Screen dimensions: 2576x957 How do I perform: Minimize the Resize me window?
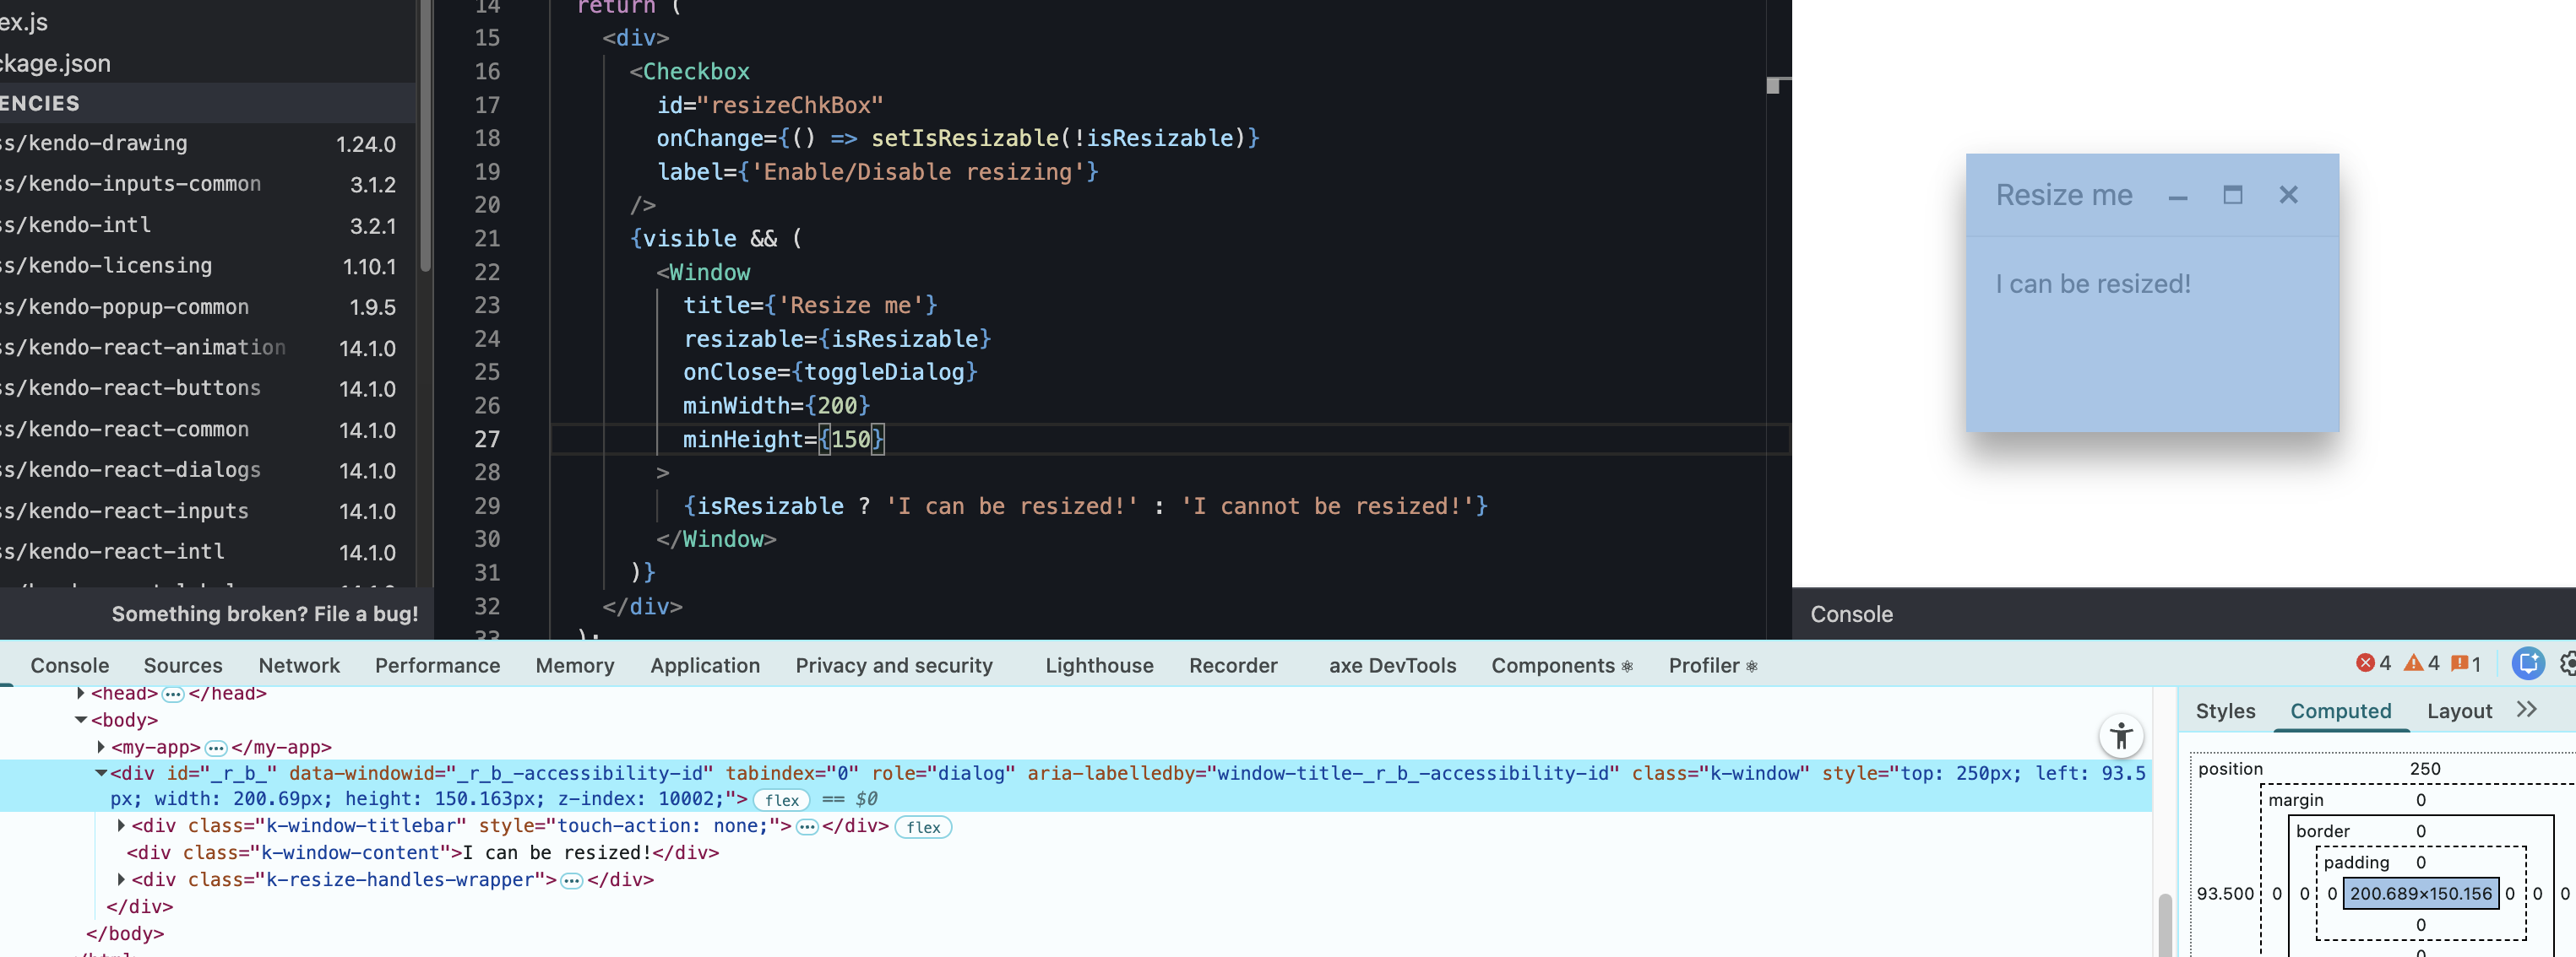click(x=2177, y=196)
